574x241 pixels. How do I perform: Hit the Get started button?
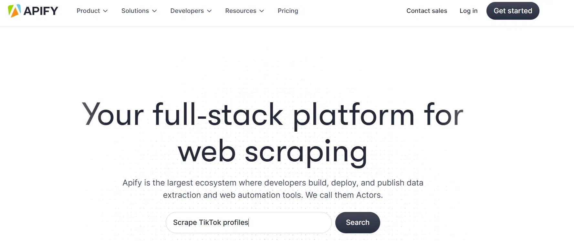[x=513, y=11]
